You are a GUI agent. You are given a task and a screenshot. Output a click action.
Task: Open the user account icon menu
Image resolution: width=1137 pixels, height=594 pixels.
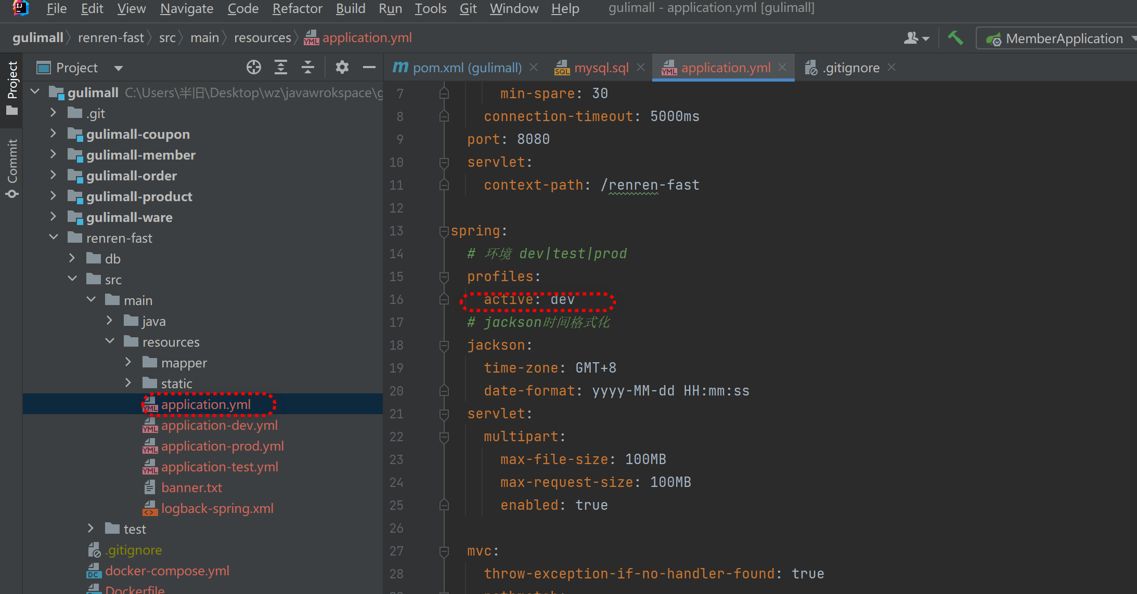coord(916,38)
